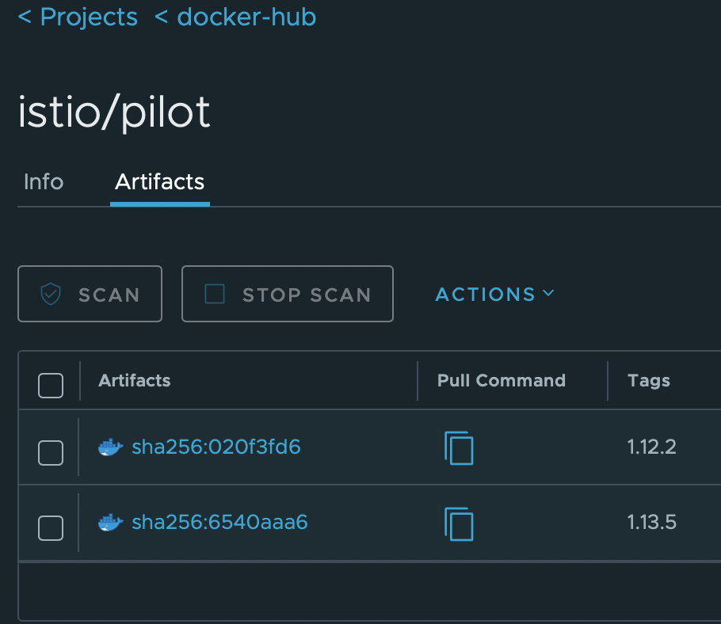Copy pull command for sha256:020f3fd6
721x624 pixels.
point(459,448)
